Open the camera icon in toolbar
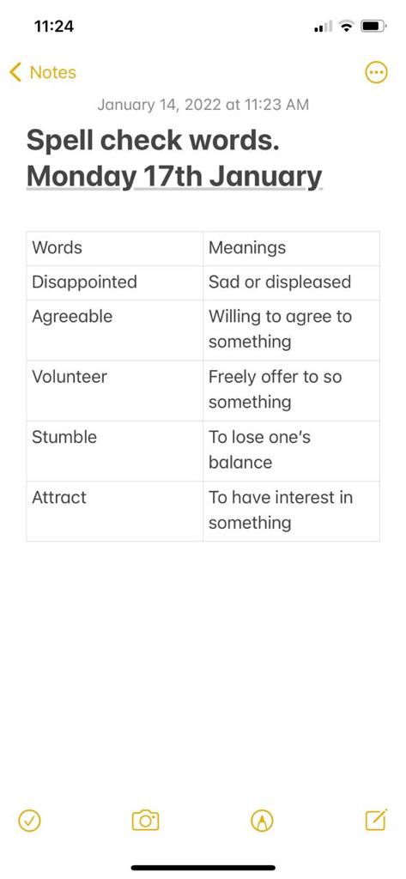 point(146,821)
